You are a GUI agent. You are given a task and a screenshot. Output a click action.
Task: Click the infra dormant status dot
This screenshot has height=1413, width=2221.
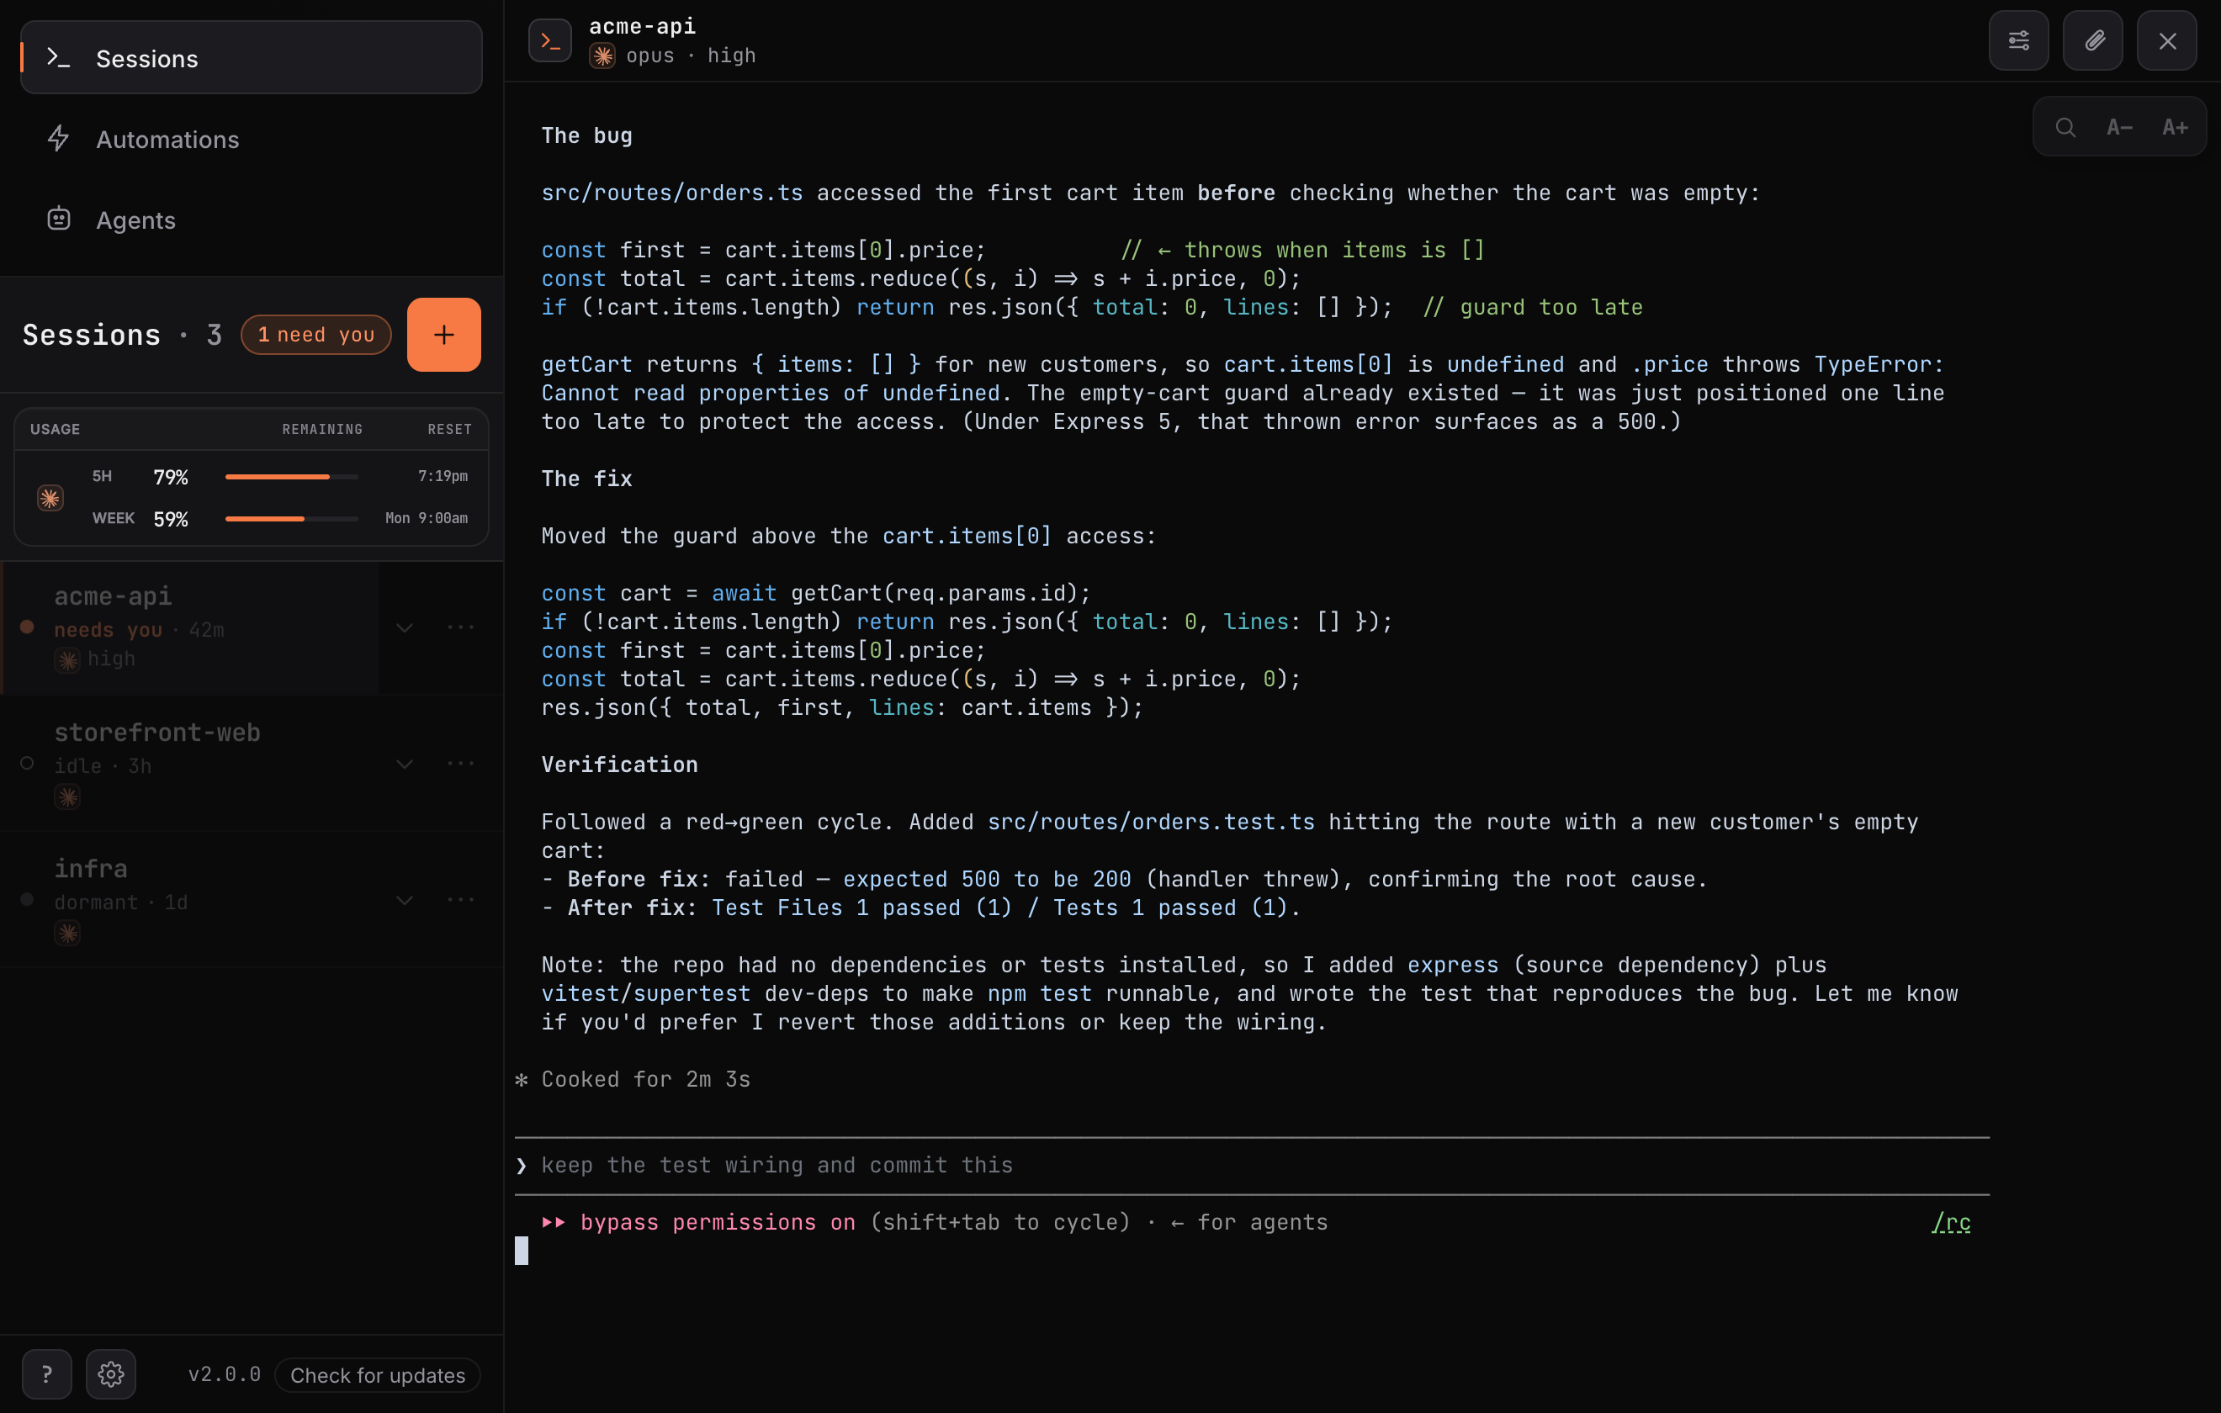(x=27, y=899)
